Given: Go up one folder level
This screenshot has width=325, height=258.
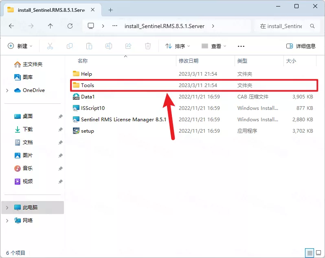Looking at the screenshot, I should [x=51, y=26].
